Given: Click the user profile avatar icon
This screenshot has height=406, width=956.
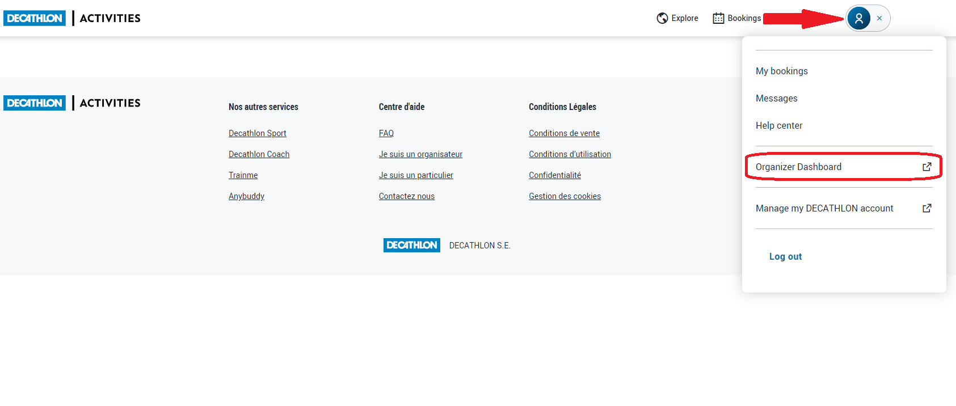Looking at the screenshot, I should [858, 18].
